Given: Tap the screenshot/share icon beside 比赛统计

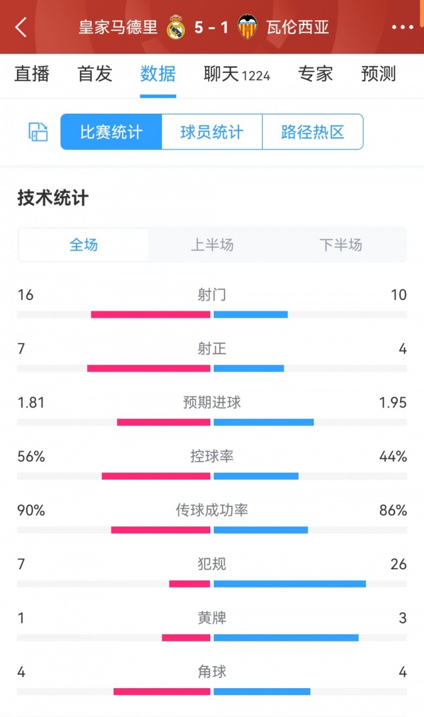Looking at the screenshot, I should [37, 131].
